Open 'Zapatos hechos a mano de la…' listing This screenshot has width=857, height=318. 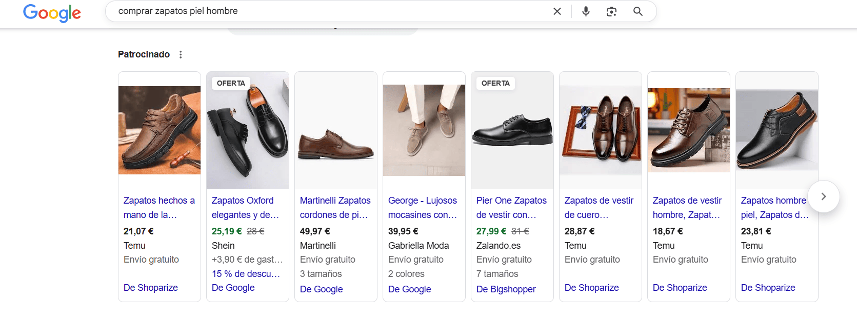click(x=159, y=208)
